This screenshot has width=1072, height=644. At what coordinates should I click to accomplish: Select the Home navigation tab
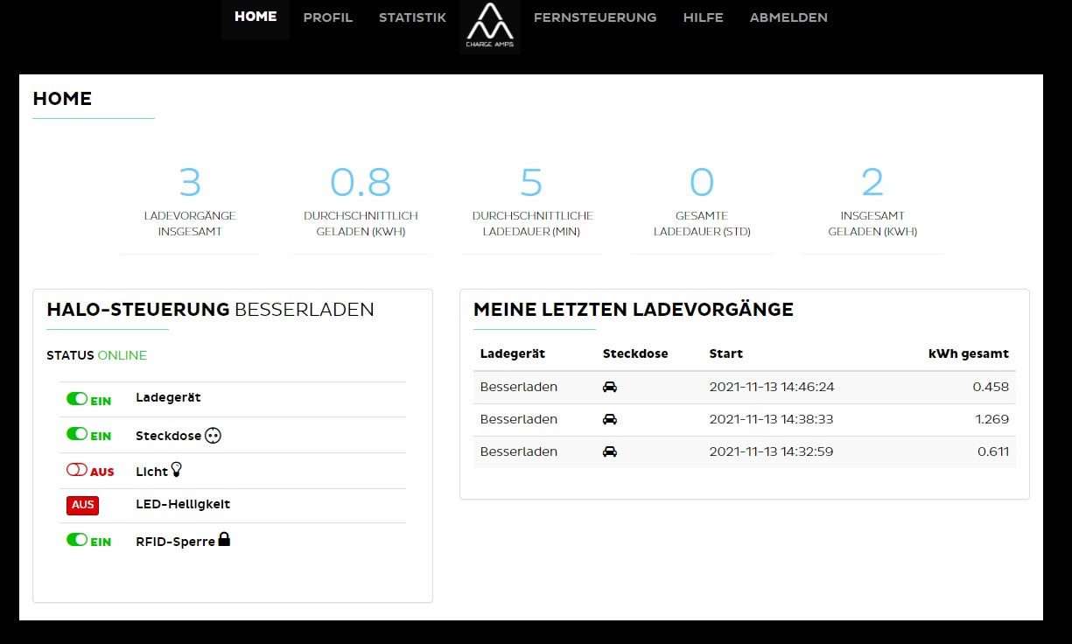pyautogui.click(x=256, y=17)
